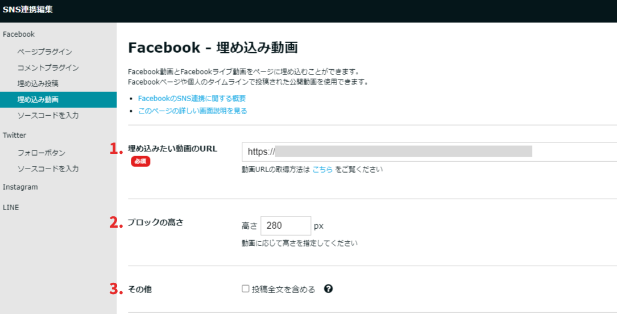Viewport: 617px width, 314px height.
Task: Click the Facebook - 埋め込み動画 heading
Action: pos(213,48)
